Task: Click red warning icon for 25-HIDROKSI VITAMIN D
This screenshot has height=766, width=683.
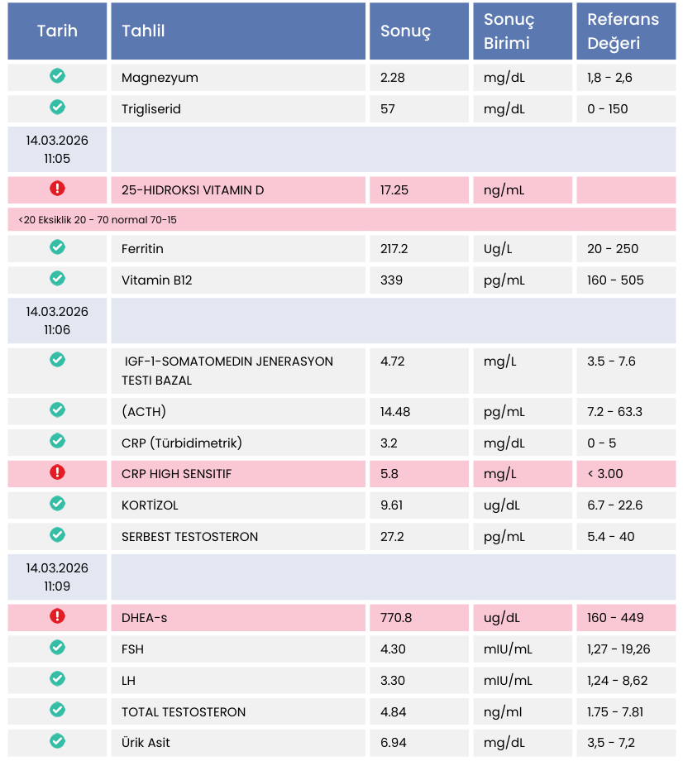Action: (57, 189)
